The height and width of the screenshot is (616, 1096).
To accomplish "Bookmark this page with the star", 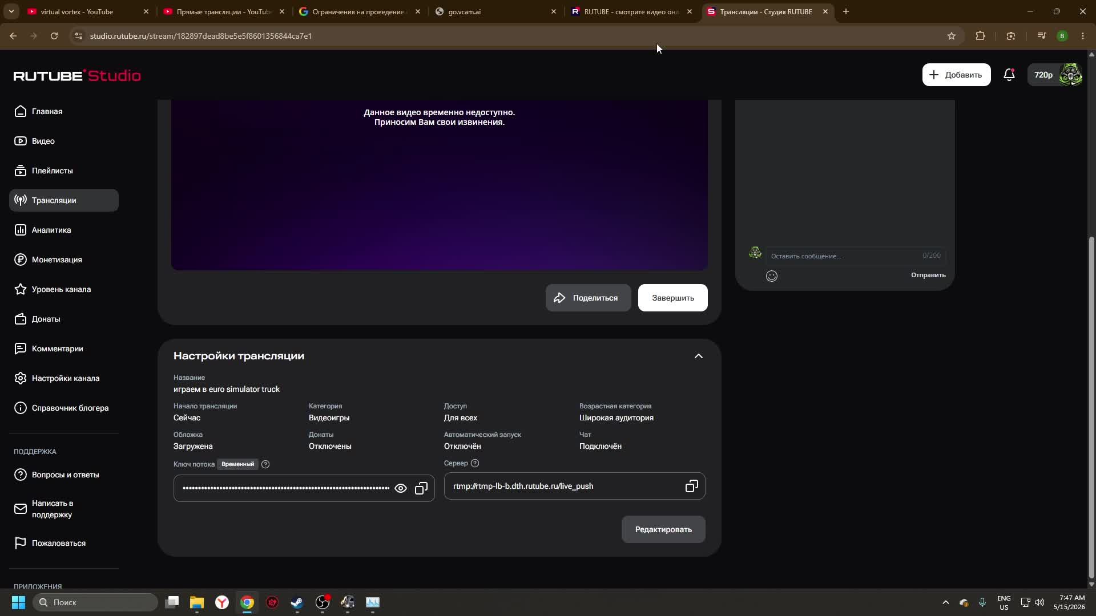I will [951, 36].
